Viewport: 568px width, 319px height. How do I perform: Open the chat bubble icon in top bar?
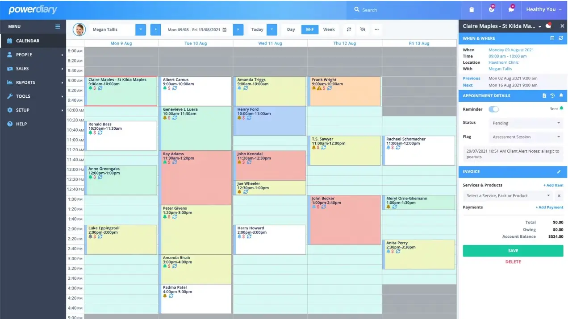[x=510, y=9]
